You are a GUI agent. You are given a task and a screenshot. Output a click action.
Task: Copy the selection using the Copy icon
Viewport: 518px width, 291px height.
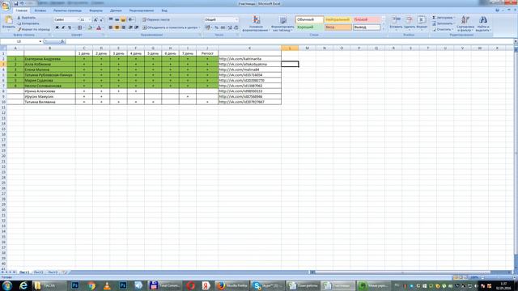coord(19,23)
